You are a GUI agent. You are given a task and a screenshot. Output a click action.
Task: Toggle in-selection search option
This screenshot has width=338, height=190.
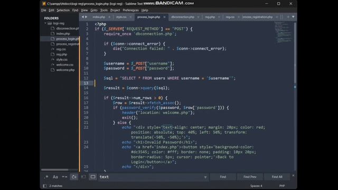[83, 177]
